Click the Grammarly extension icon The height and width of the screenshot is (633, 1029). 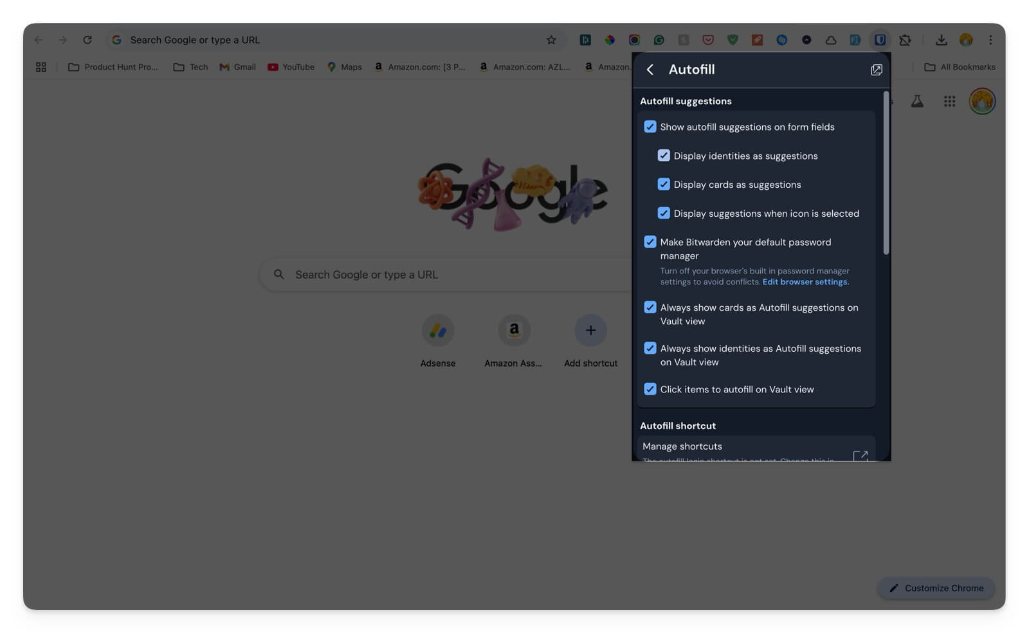(659, 40)
